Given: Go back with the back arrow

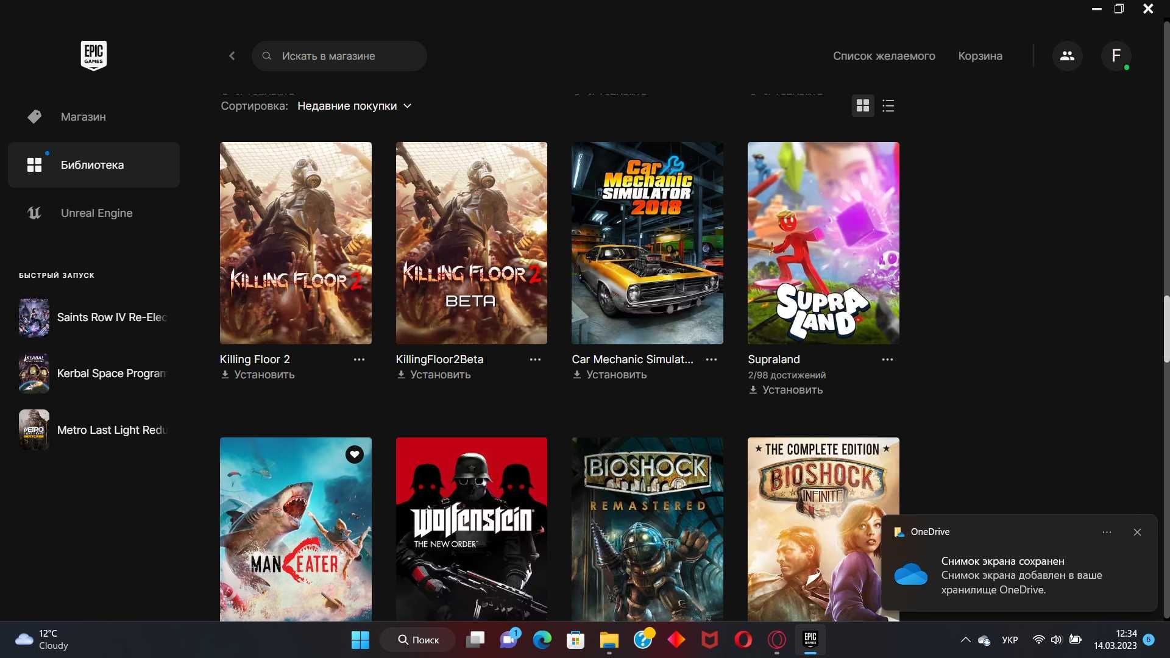Looking at the screenshot, I should 232,56.
